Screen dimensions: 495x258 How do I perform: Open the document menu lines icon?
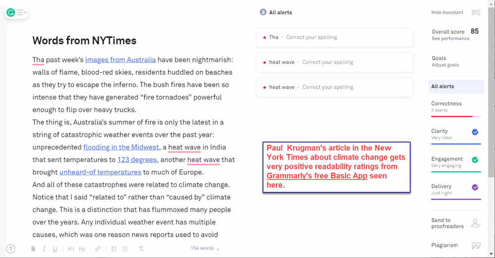click(x=21, y=13)
